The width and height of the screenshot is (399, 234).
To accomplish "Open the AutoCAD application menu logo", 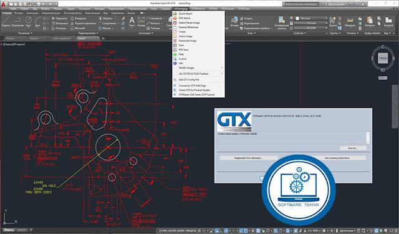I will click(4, 5).
